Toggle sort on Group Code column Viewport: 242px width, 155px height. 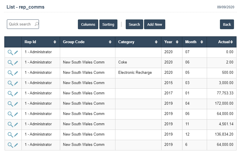pos(110,42)
